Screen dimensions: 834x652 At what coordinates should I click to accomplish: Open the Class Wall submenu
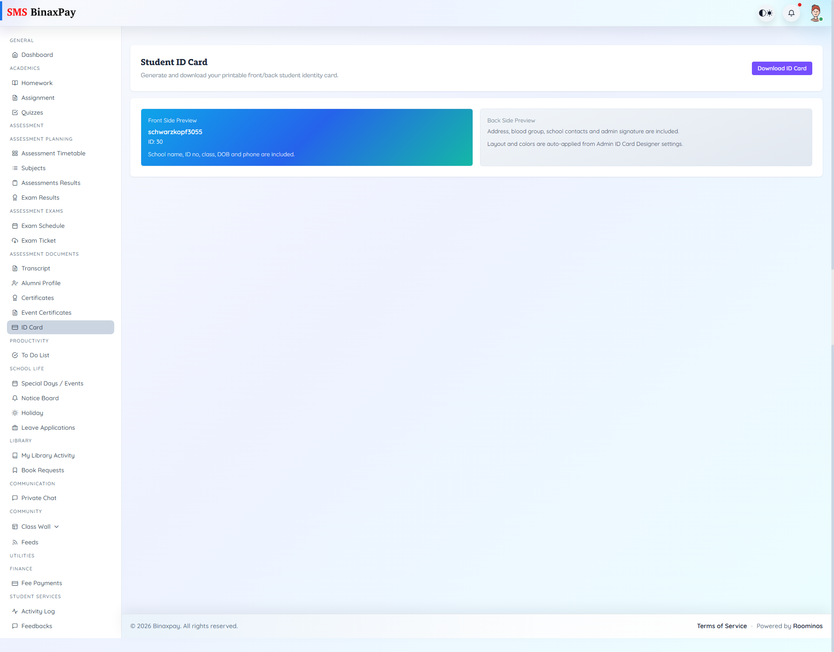36,527
